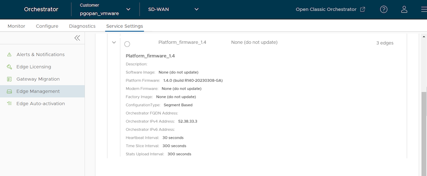Click the Edge Licensing key icon
This screenshot has width=427, height=176.
[x=9, y=67]
